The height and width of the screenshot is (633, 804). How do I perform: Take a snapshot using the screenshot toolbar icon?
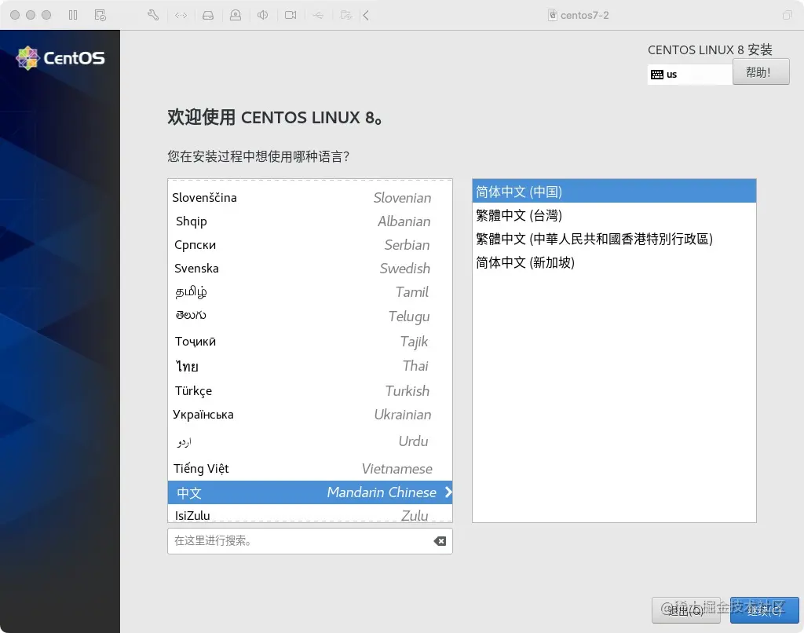(100, 14)
